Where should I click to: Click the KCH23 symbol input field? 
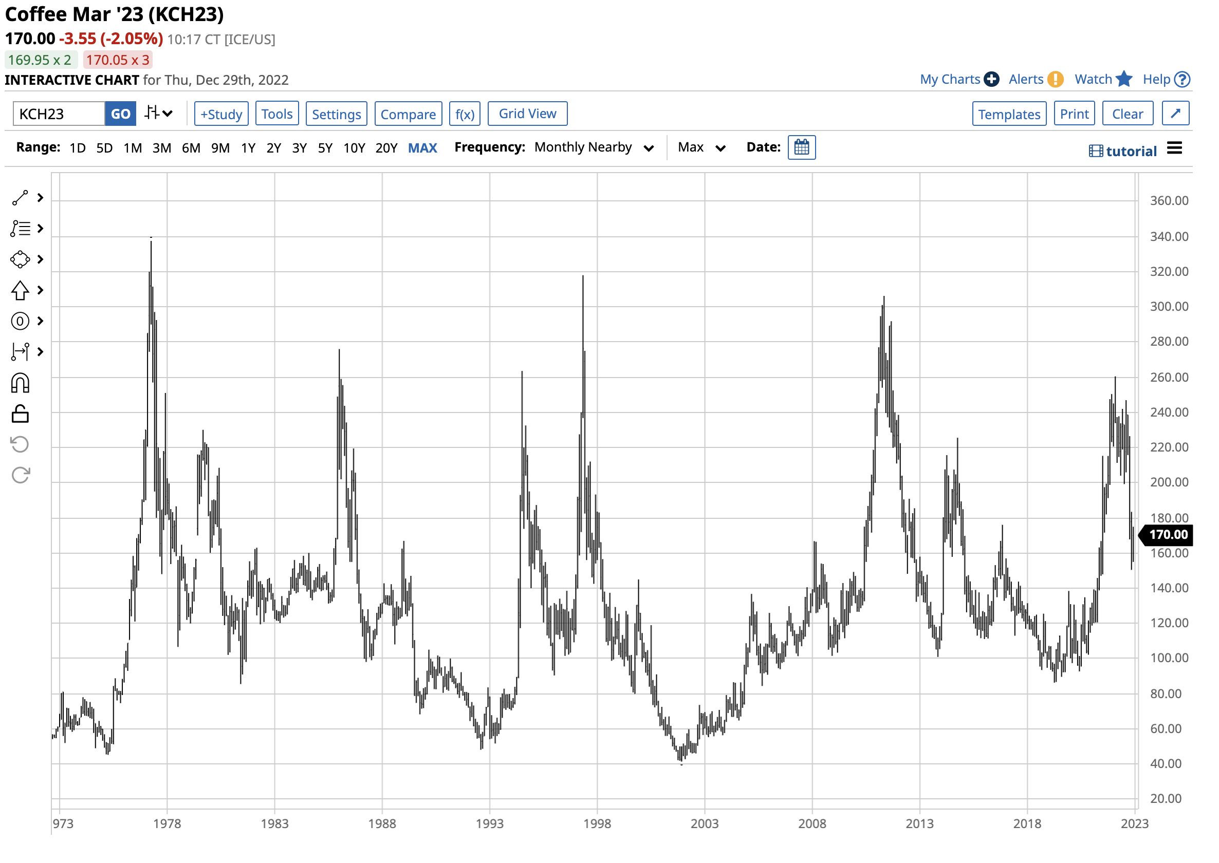click(x=59, y=114)
